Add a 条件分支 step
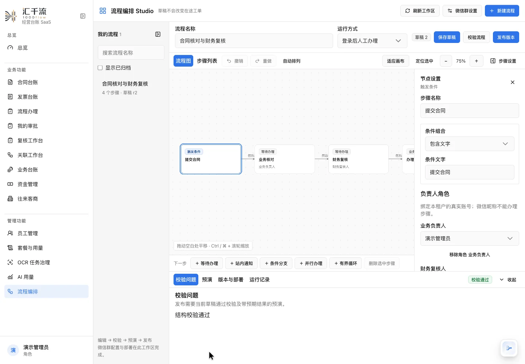Screen dimensions: 525x364 click(276, 263)
